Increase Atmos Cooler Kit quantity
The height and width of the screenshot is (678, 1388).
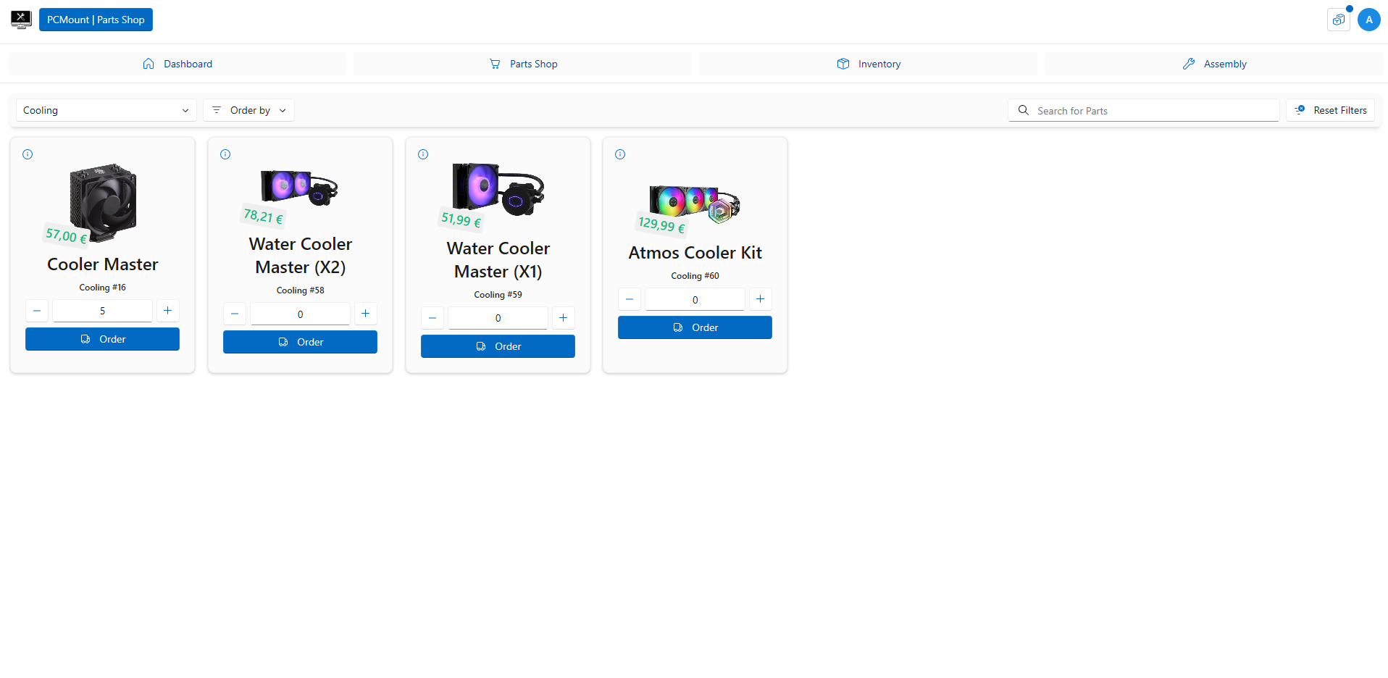(x=760, y=299)
